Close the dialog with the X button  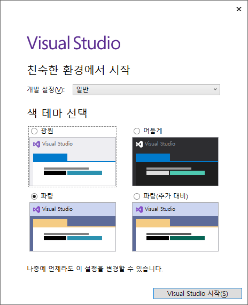tap(239, 9)
